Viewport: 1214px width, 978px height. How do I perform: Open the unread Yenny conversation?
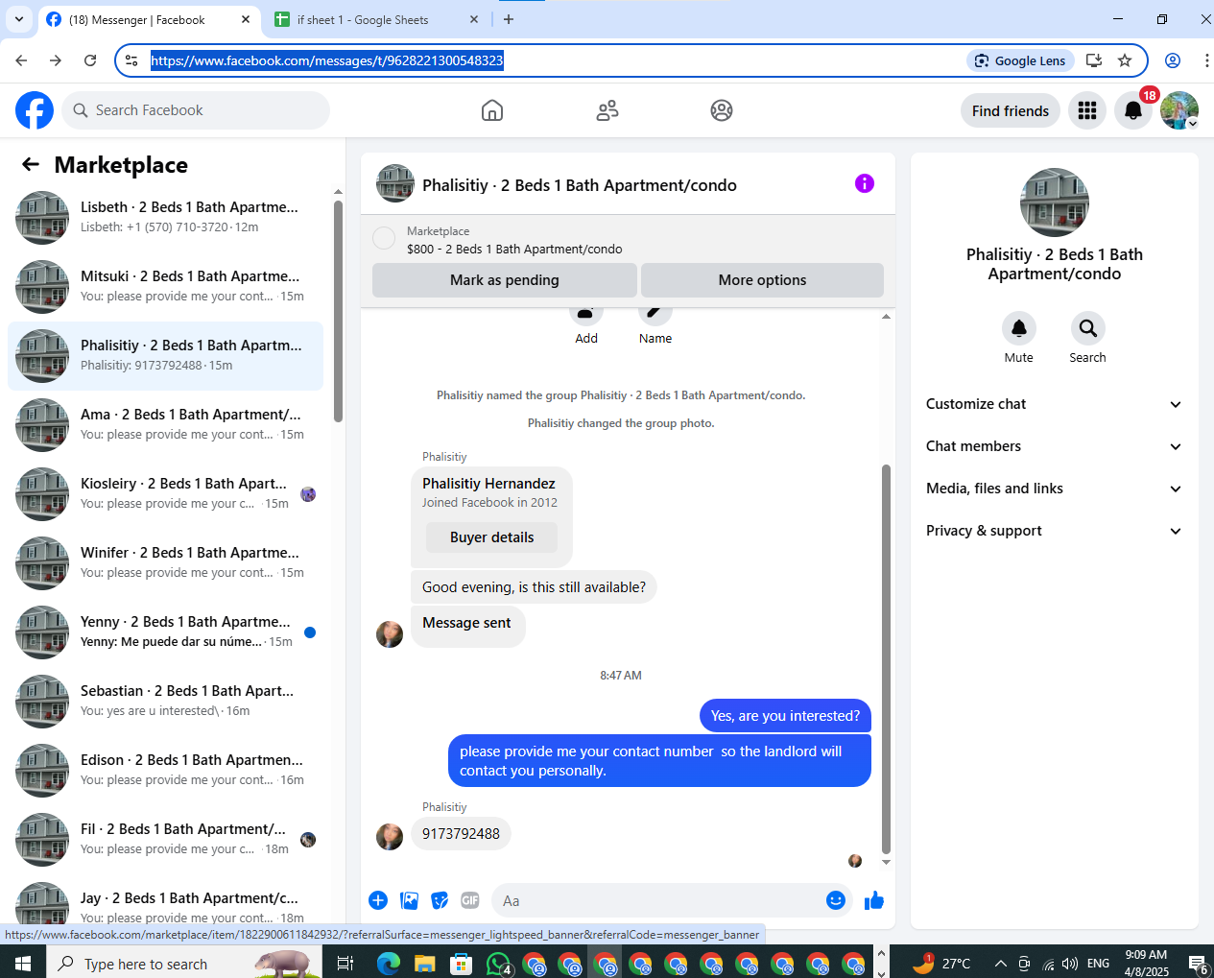(x=165, y=632)
